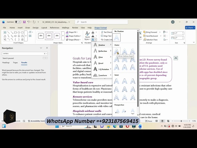The width and height of the screenshot is (197, 148).
Task: Click the zoom slider in the status bar
Action: (181, 121)
